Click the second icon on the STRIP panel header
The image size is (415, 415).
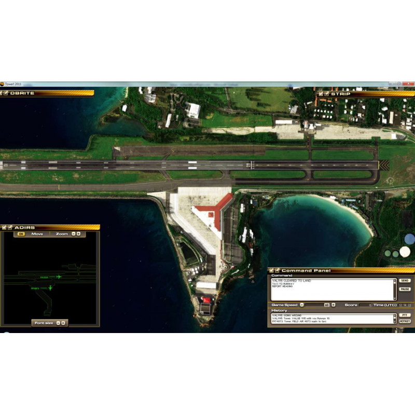326,94
